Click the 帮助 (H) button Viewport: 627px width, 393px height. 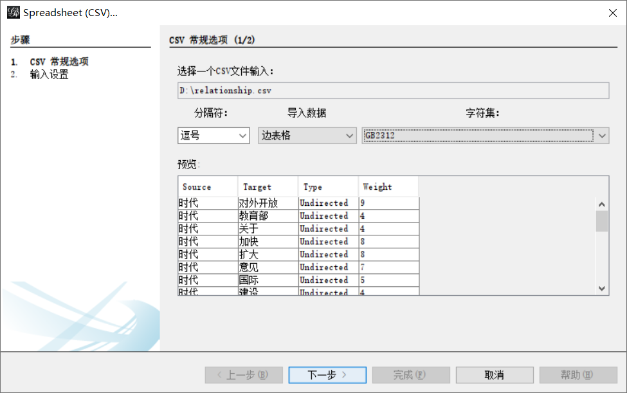pos(578,375)
